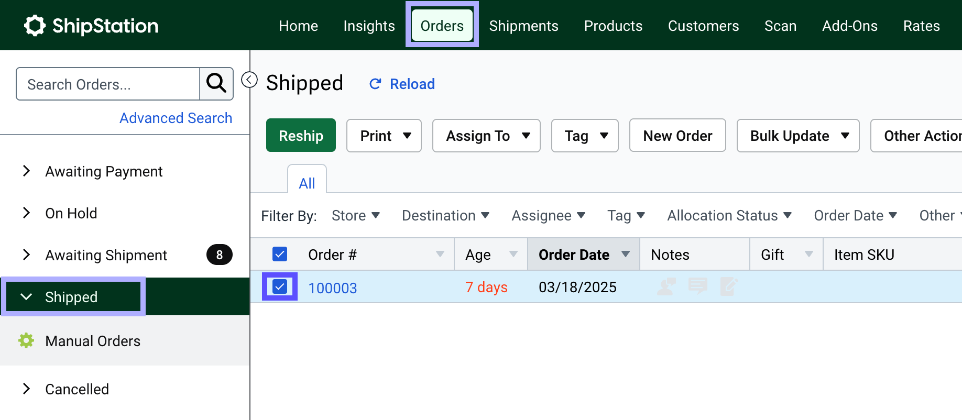Image resolution: width=962 pixels, height=420 pixels.
Task: Click the 03/18/2025 order date cell
Action: (577, 287)
